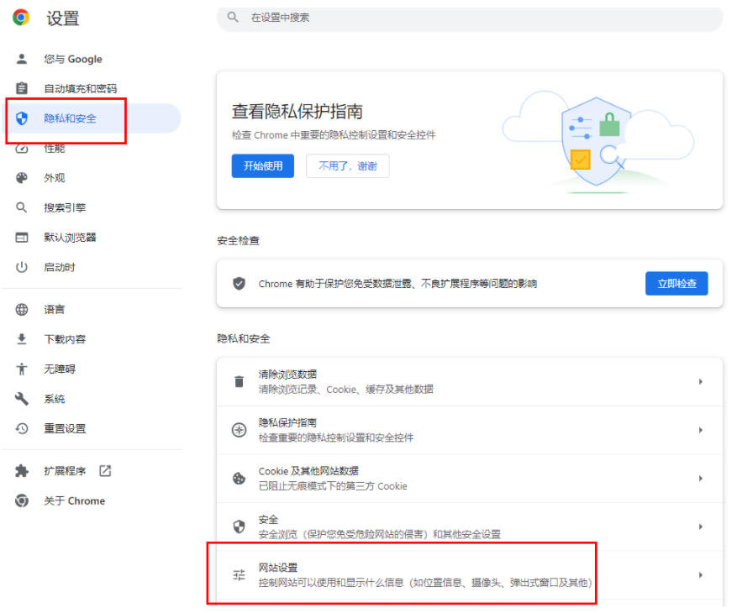Screen dimensions: 737x613
Task: Click the Chrome icon for 关于 Chrome
Action: [x=22, y=500]
